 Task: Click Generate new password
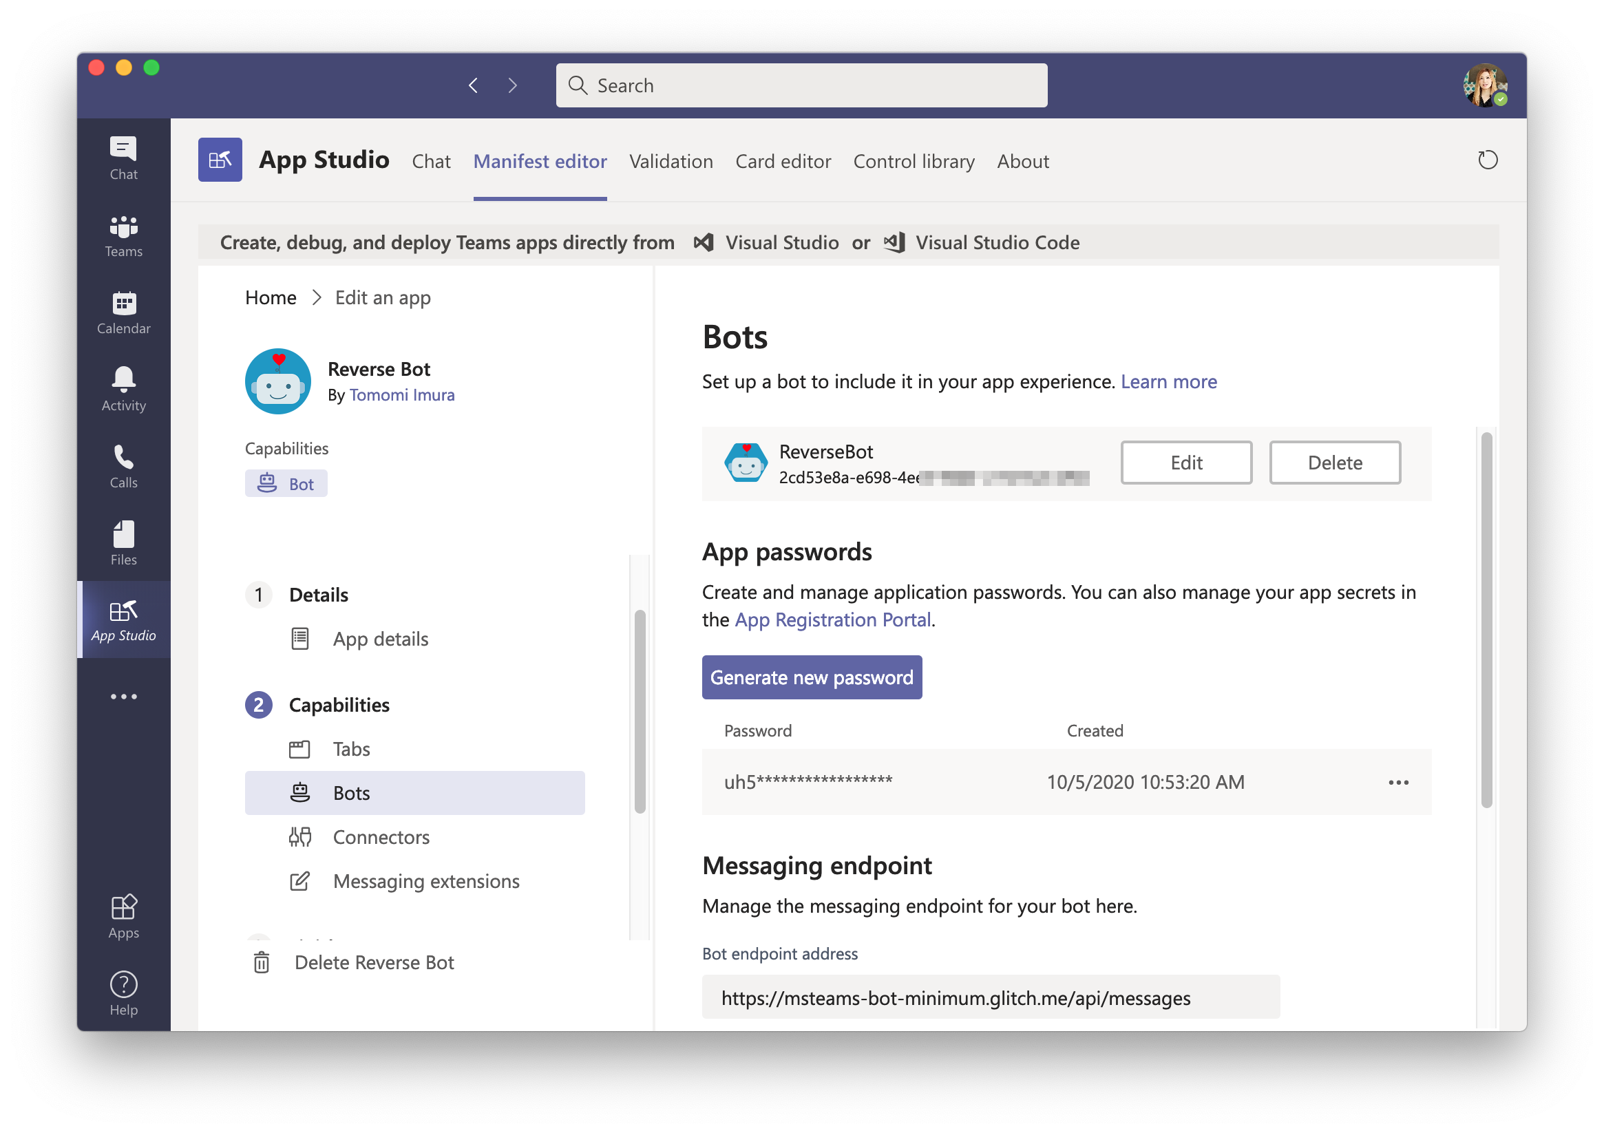click(x=812, y=677)
